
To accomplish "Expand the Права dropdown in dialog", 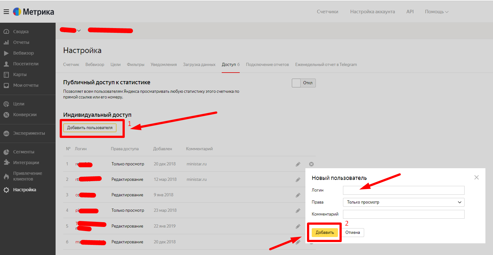I will [x=403, y=202].
